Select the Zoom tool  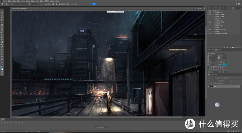click(2, 62)
